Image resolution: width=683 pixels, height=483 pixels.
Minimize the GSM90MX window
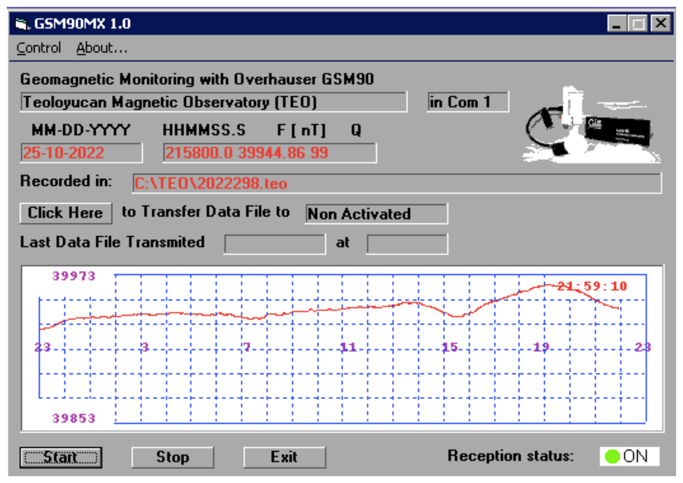(617, 24)
